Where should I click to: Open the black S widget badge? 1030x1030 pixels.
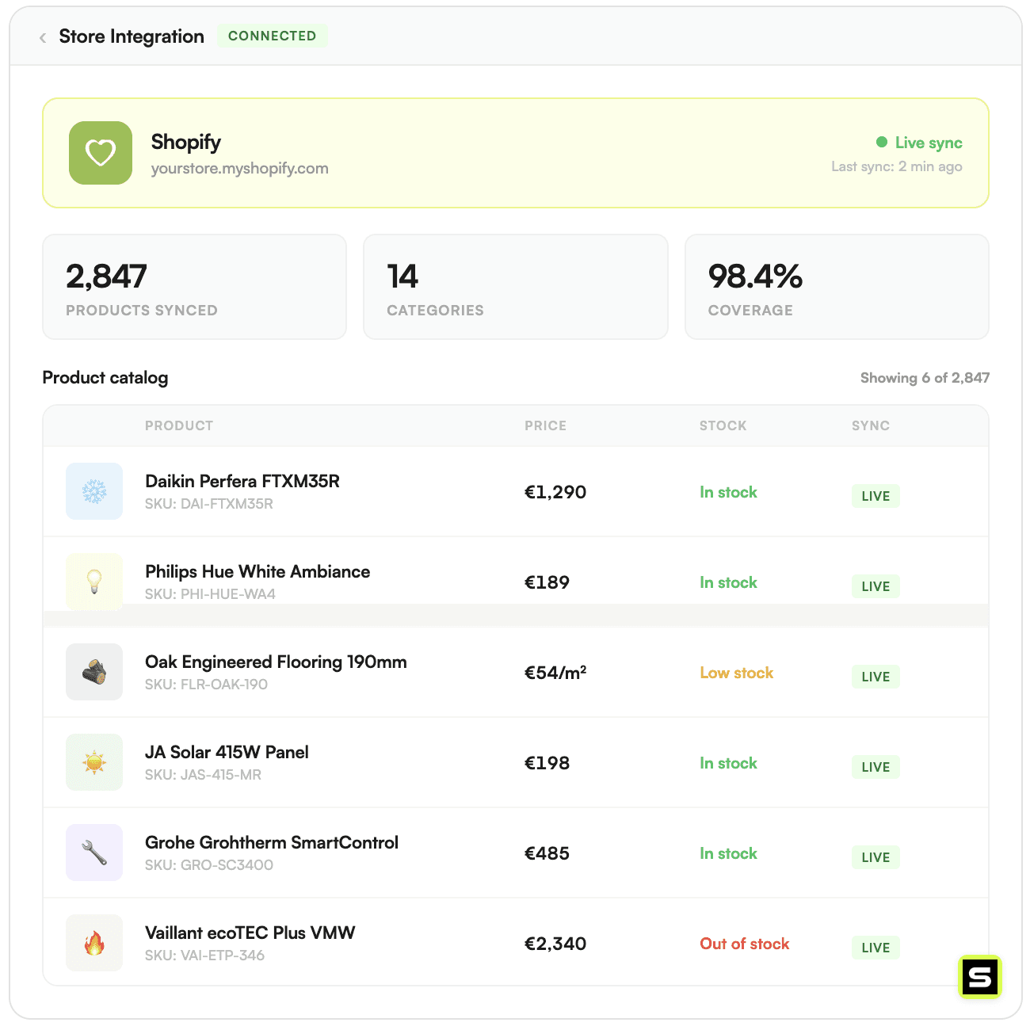pos(980,977)
